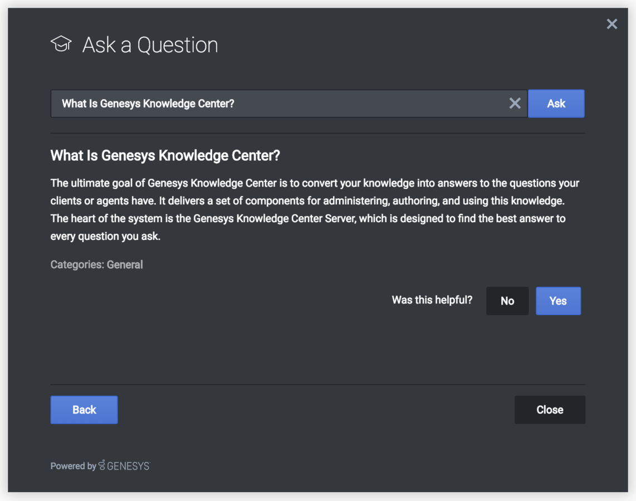Click the 'Powered by' footer text
Screen dimensions: 636x501
pyautogui.click(x=73, y=466)
